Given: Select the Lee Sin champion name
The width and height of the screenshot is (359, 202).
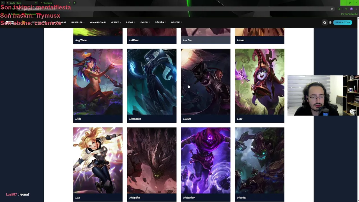Looking at the screenshot, I should [187, 40].
